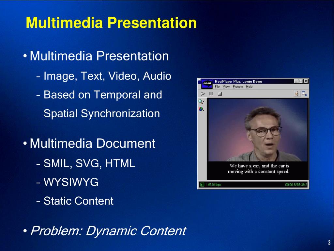Click the caption 'We have a car' text
This screenshot has width=334, height=251.
point(259,169)
